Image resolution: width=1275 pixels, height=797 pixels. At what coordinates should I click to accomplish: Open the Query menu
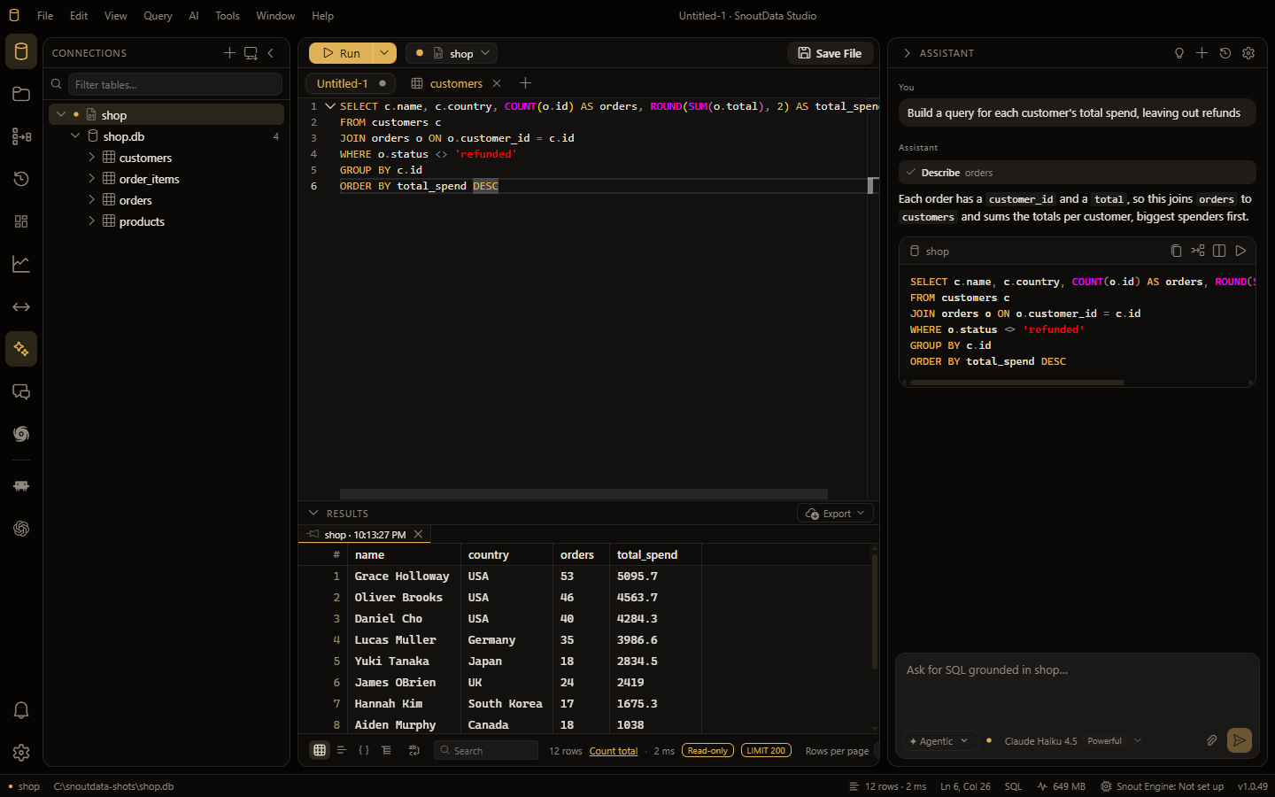(x=158, y=16)
